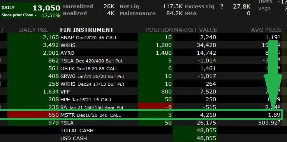Select the HPE Jan15'21 15 CALL row
287x142 pixels.
pos(143,99)
